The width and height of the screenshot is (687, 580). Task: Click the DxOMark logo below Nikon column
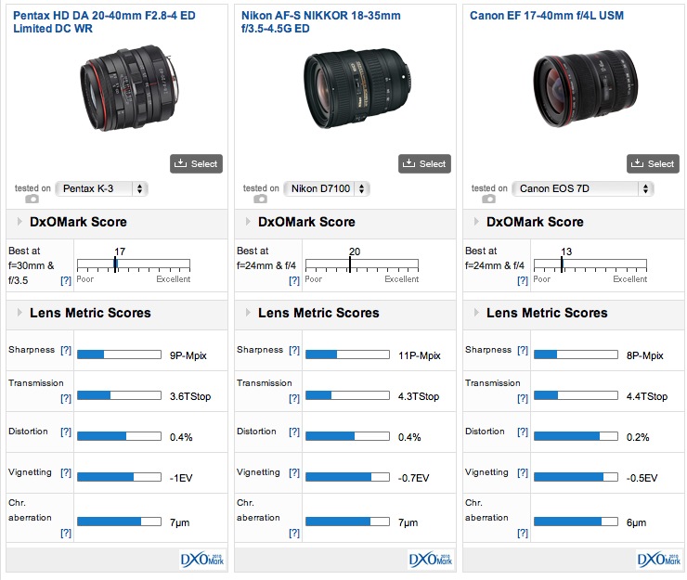[431, 560]
